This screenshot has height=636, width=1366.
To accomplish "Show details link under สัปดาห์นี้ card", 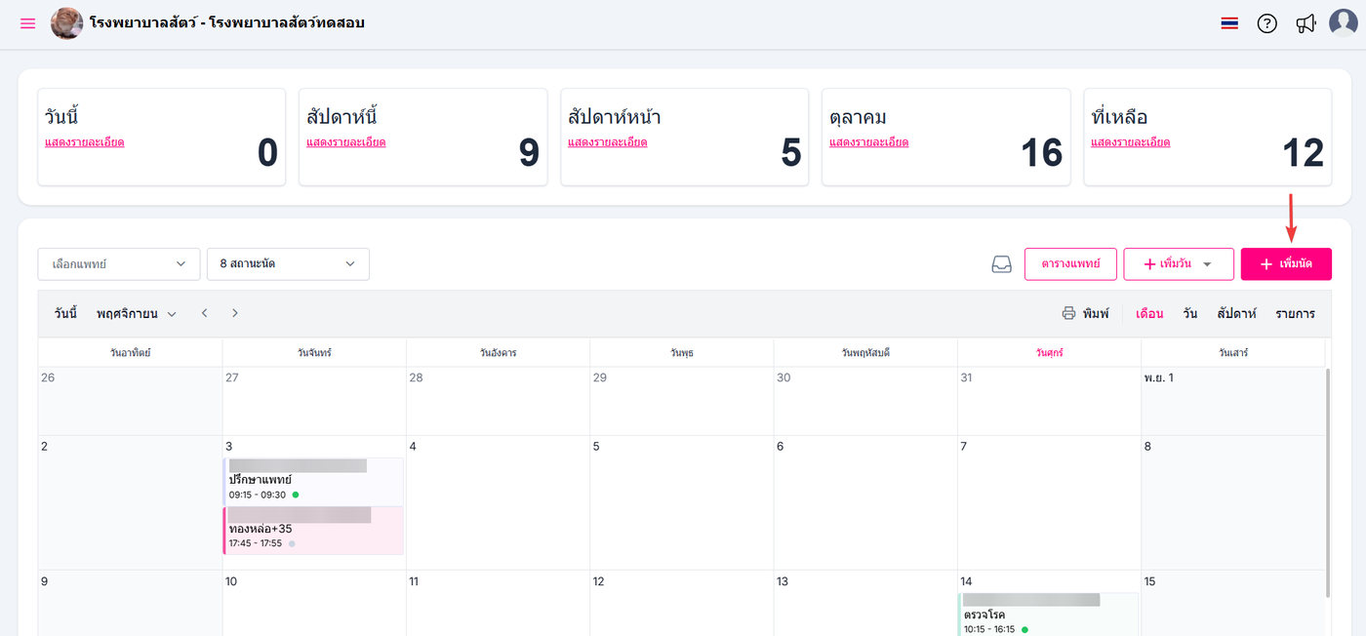I will [345, 142].
